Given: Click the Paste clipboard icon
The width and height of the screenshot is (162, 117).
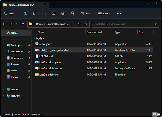Looking at the screenshot, I should pyautogui.click(x=44, y=13).
